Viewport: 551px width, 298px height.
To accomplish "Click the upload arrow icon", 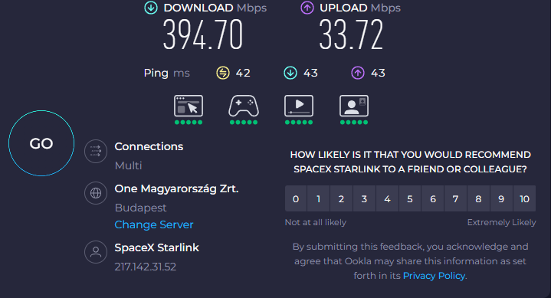I will tap(307, 8).
